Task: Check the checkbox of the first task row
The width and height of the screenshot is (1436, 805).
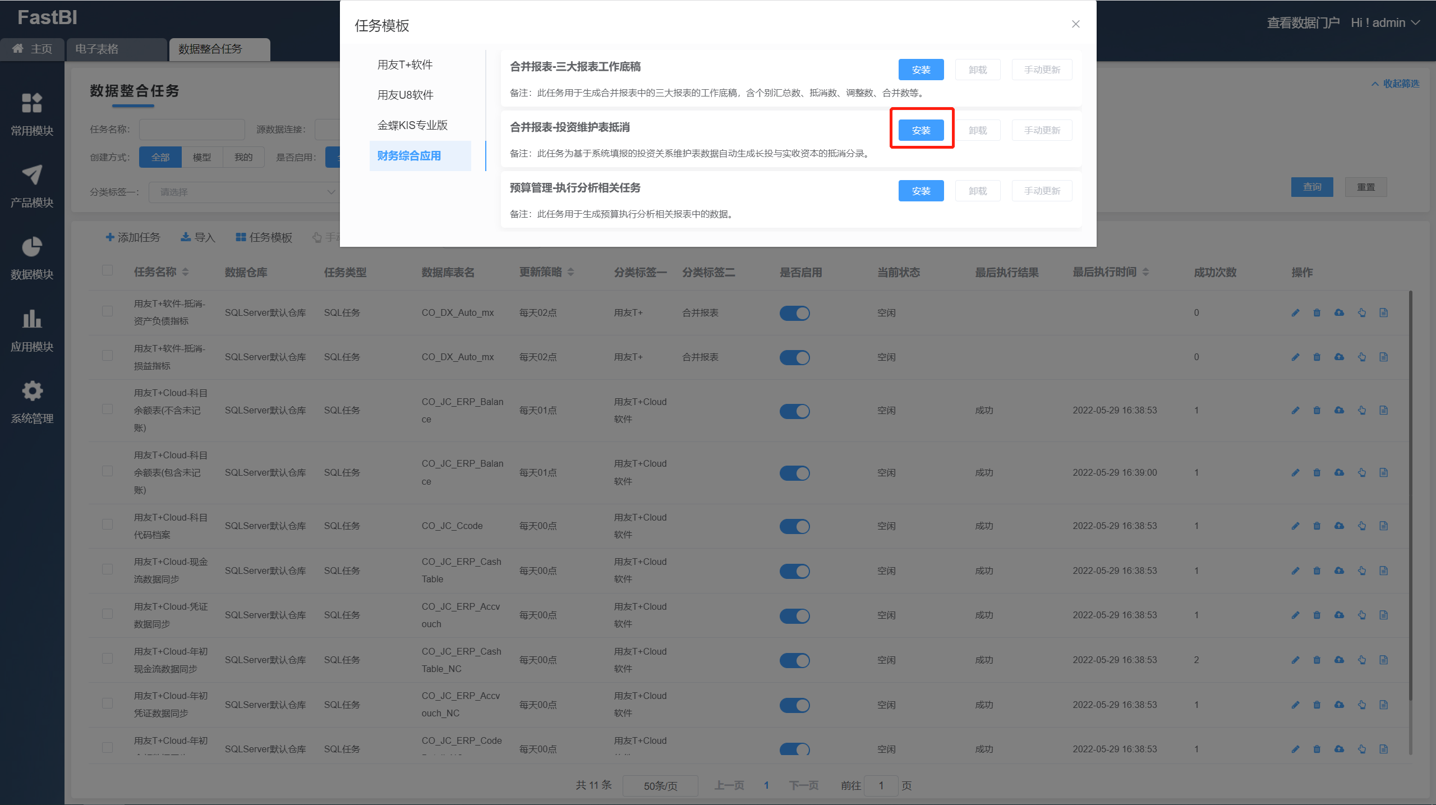Action: pyautogui.click(x=108, y=311)
